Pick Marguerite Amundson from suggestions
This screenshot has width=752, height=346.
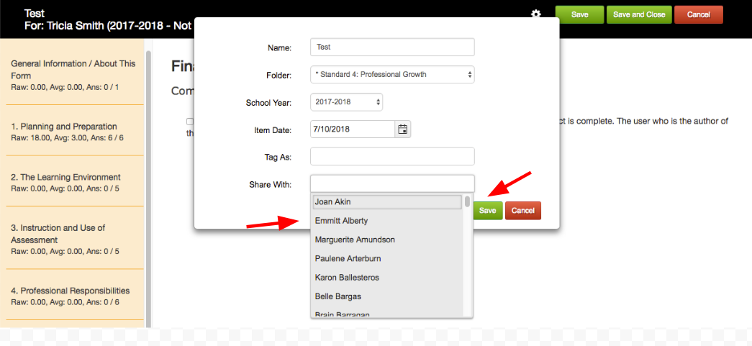point(387,239)
